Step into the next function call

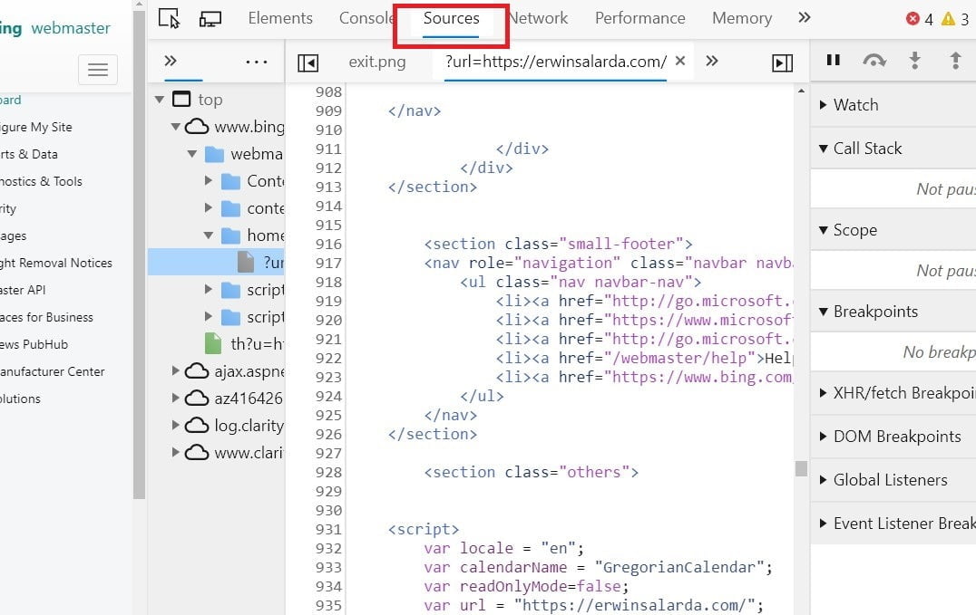point(915,60)
